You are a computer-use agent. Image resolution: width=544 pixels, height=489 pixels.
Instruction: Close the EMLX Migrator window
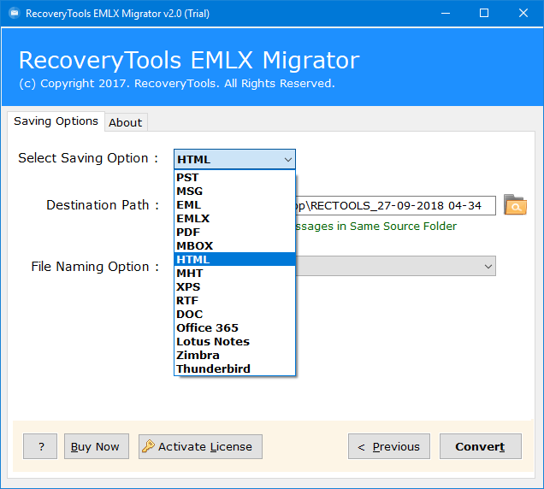(523, 13)
